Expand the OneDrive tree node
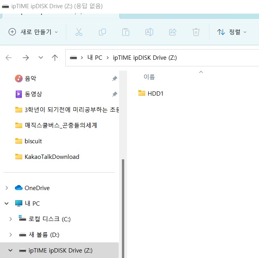 (7, 188)
